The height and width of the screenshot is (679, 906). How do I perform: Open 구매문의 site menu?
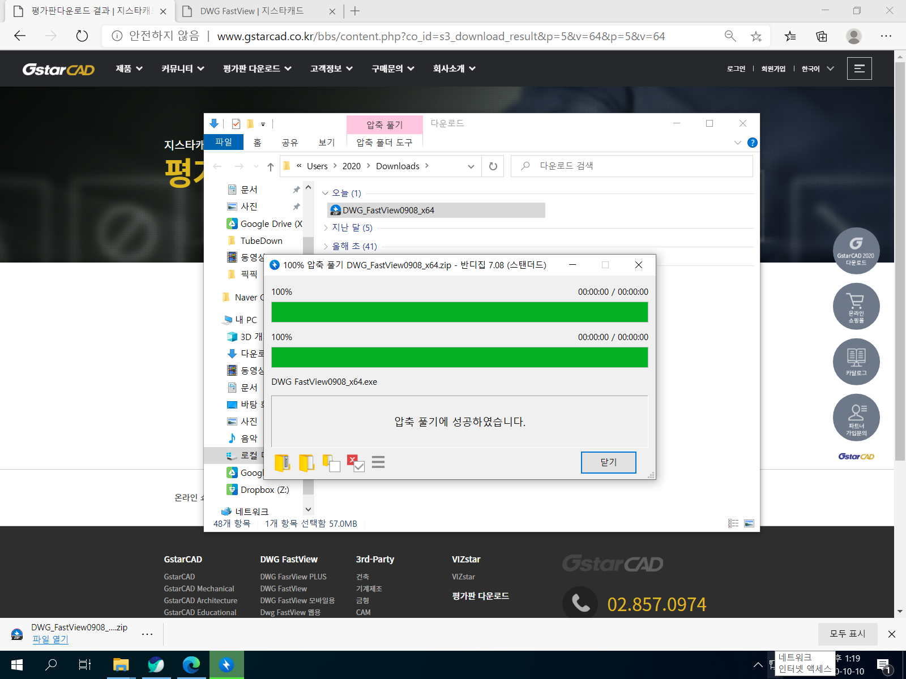393,68
